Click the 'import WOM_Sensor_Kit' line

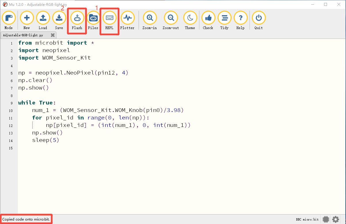pos(54,58)
